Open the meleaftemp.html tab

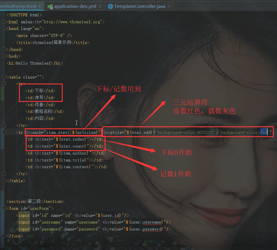point(18,6)
